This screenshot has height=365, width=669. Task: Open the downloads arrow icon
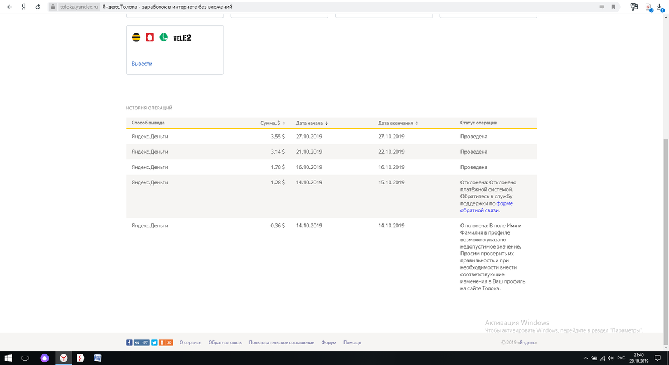[660, 7]
